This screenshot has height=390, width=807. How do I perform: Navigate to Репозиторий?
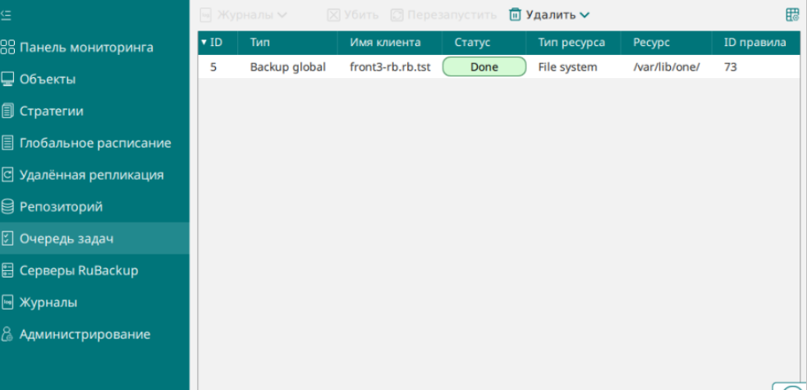pos(62,207)
